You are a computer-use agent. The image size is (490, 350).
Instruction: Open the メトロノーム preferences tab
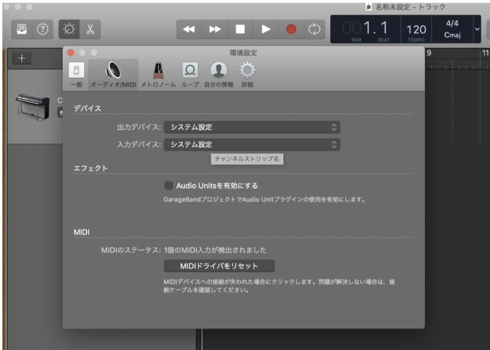coord(159,75)
